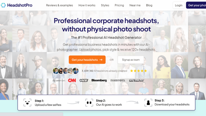Click the Login button
Image resolution: width=206 pixels, height=116 pixels.
178,5
